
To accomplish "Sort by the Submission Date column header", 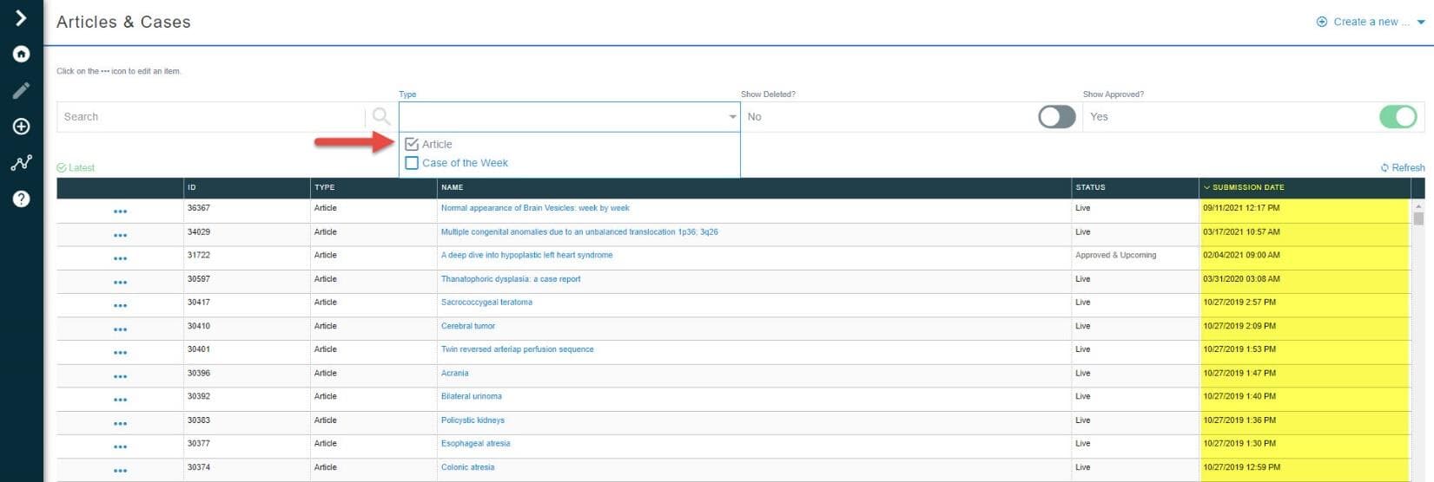I will point(1247,187).
